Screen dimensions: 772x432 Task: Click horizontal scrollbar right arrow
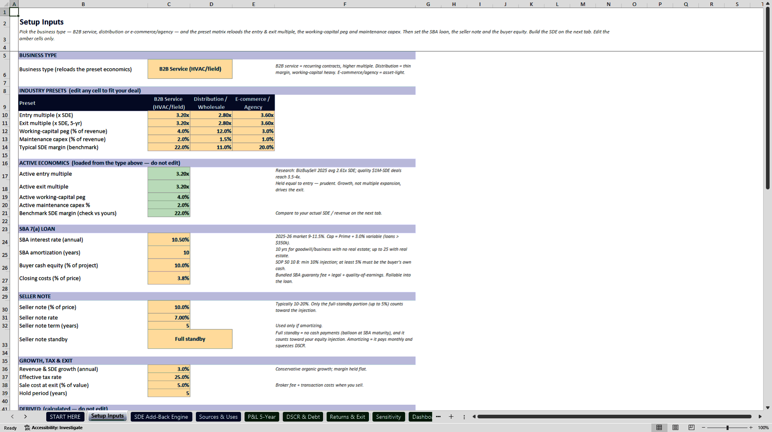click(x=760, y=417)
